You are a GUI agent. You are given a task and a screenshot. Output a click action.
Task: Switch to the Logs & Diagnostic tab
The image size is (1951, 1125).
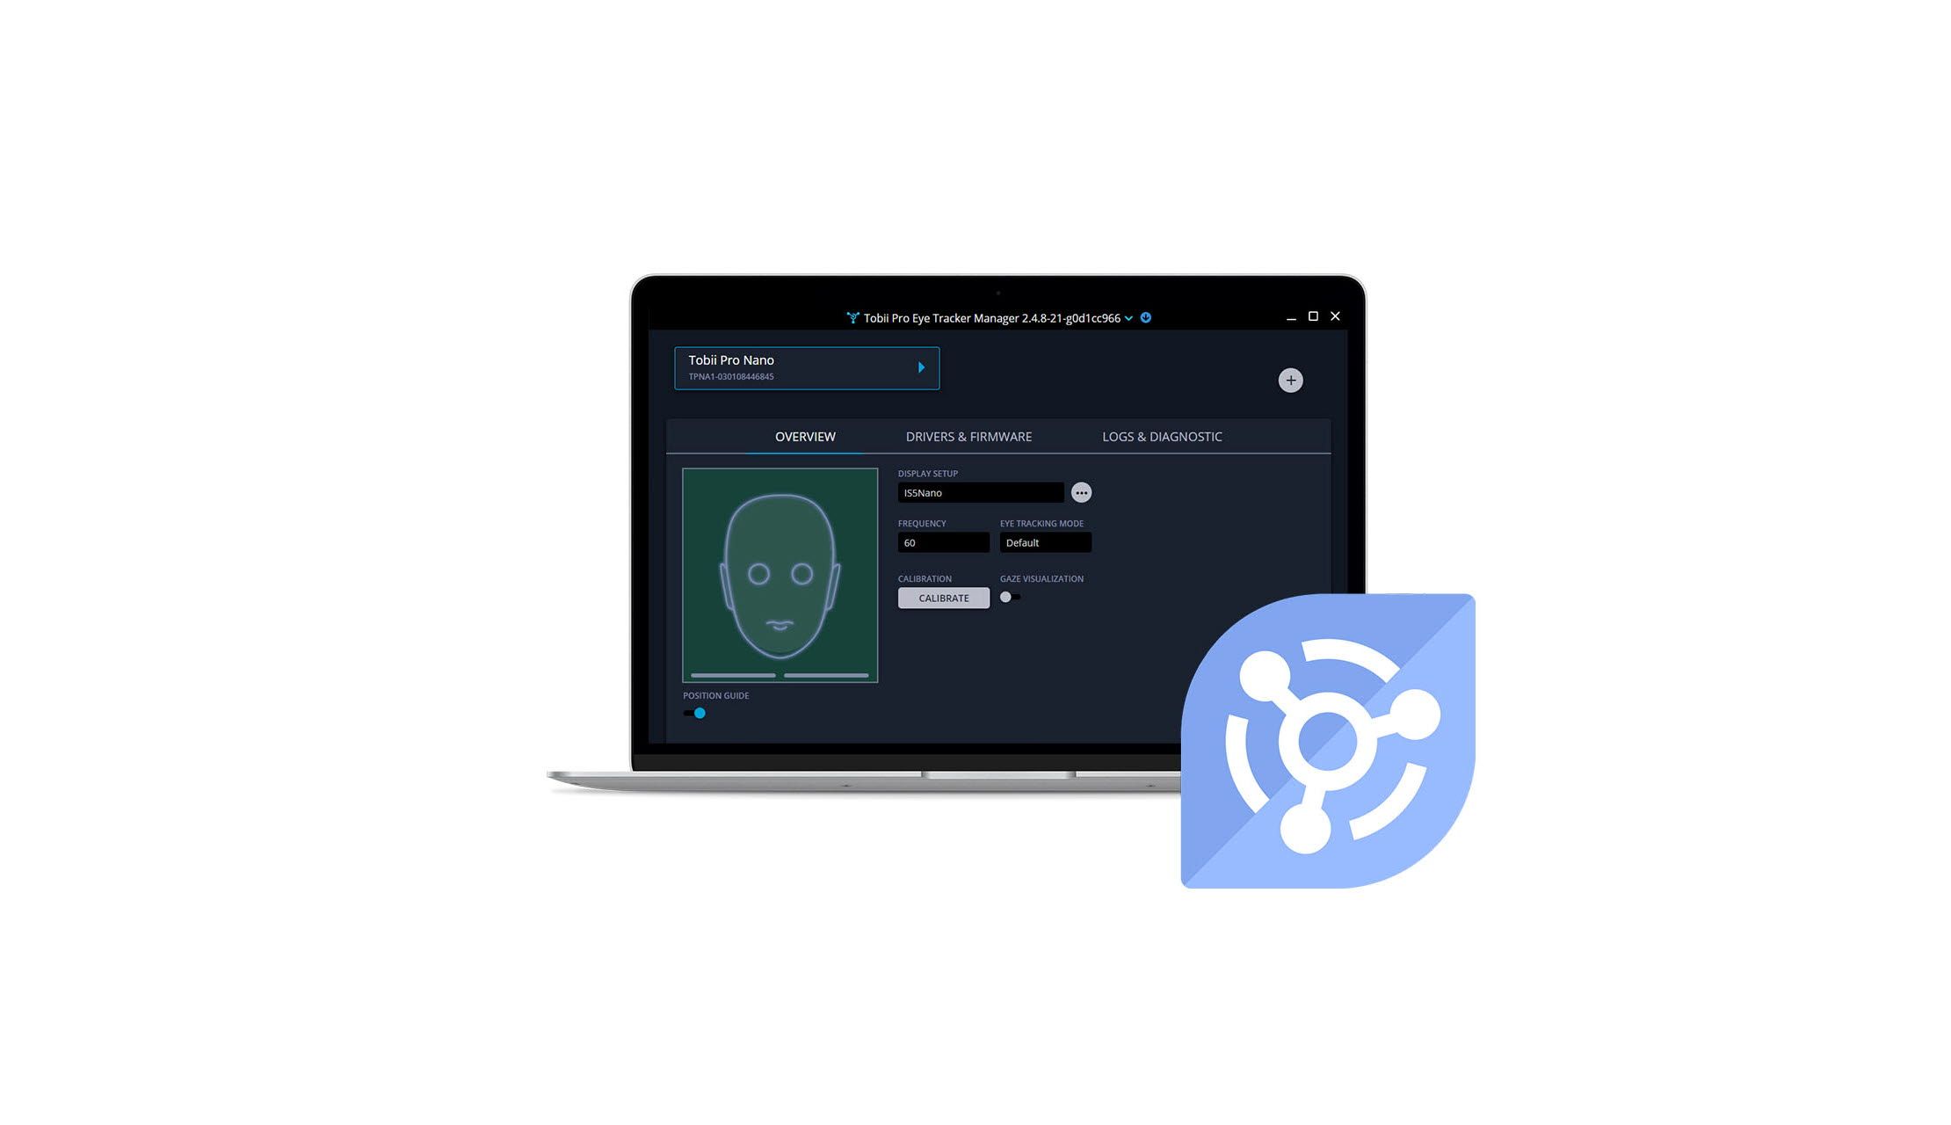click(x=1162, y=436)
